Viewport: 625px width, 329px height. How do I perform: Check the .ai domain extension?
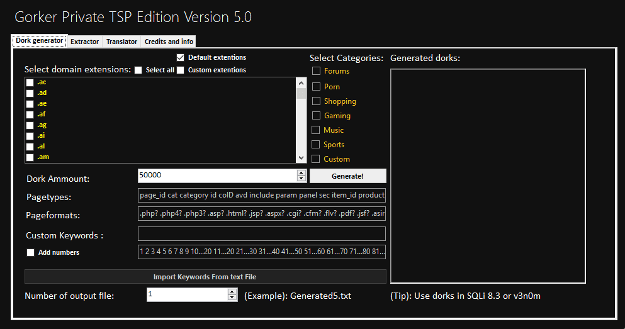[x=30, y=137]
